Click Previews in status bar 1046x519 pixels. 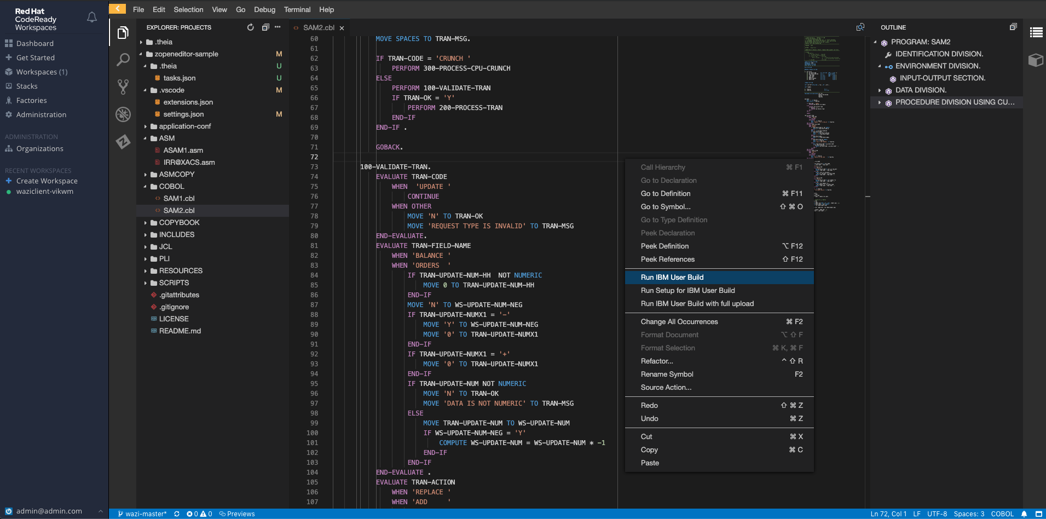(237, 514)
